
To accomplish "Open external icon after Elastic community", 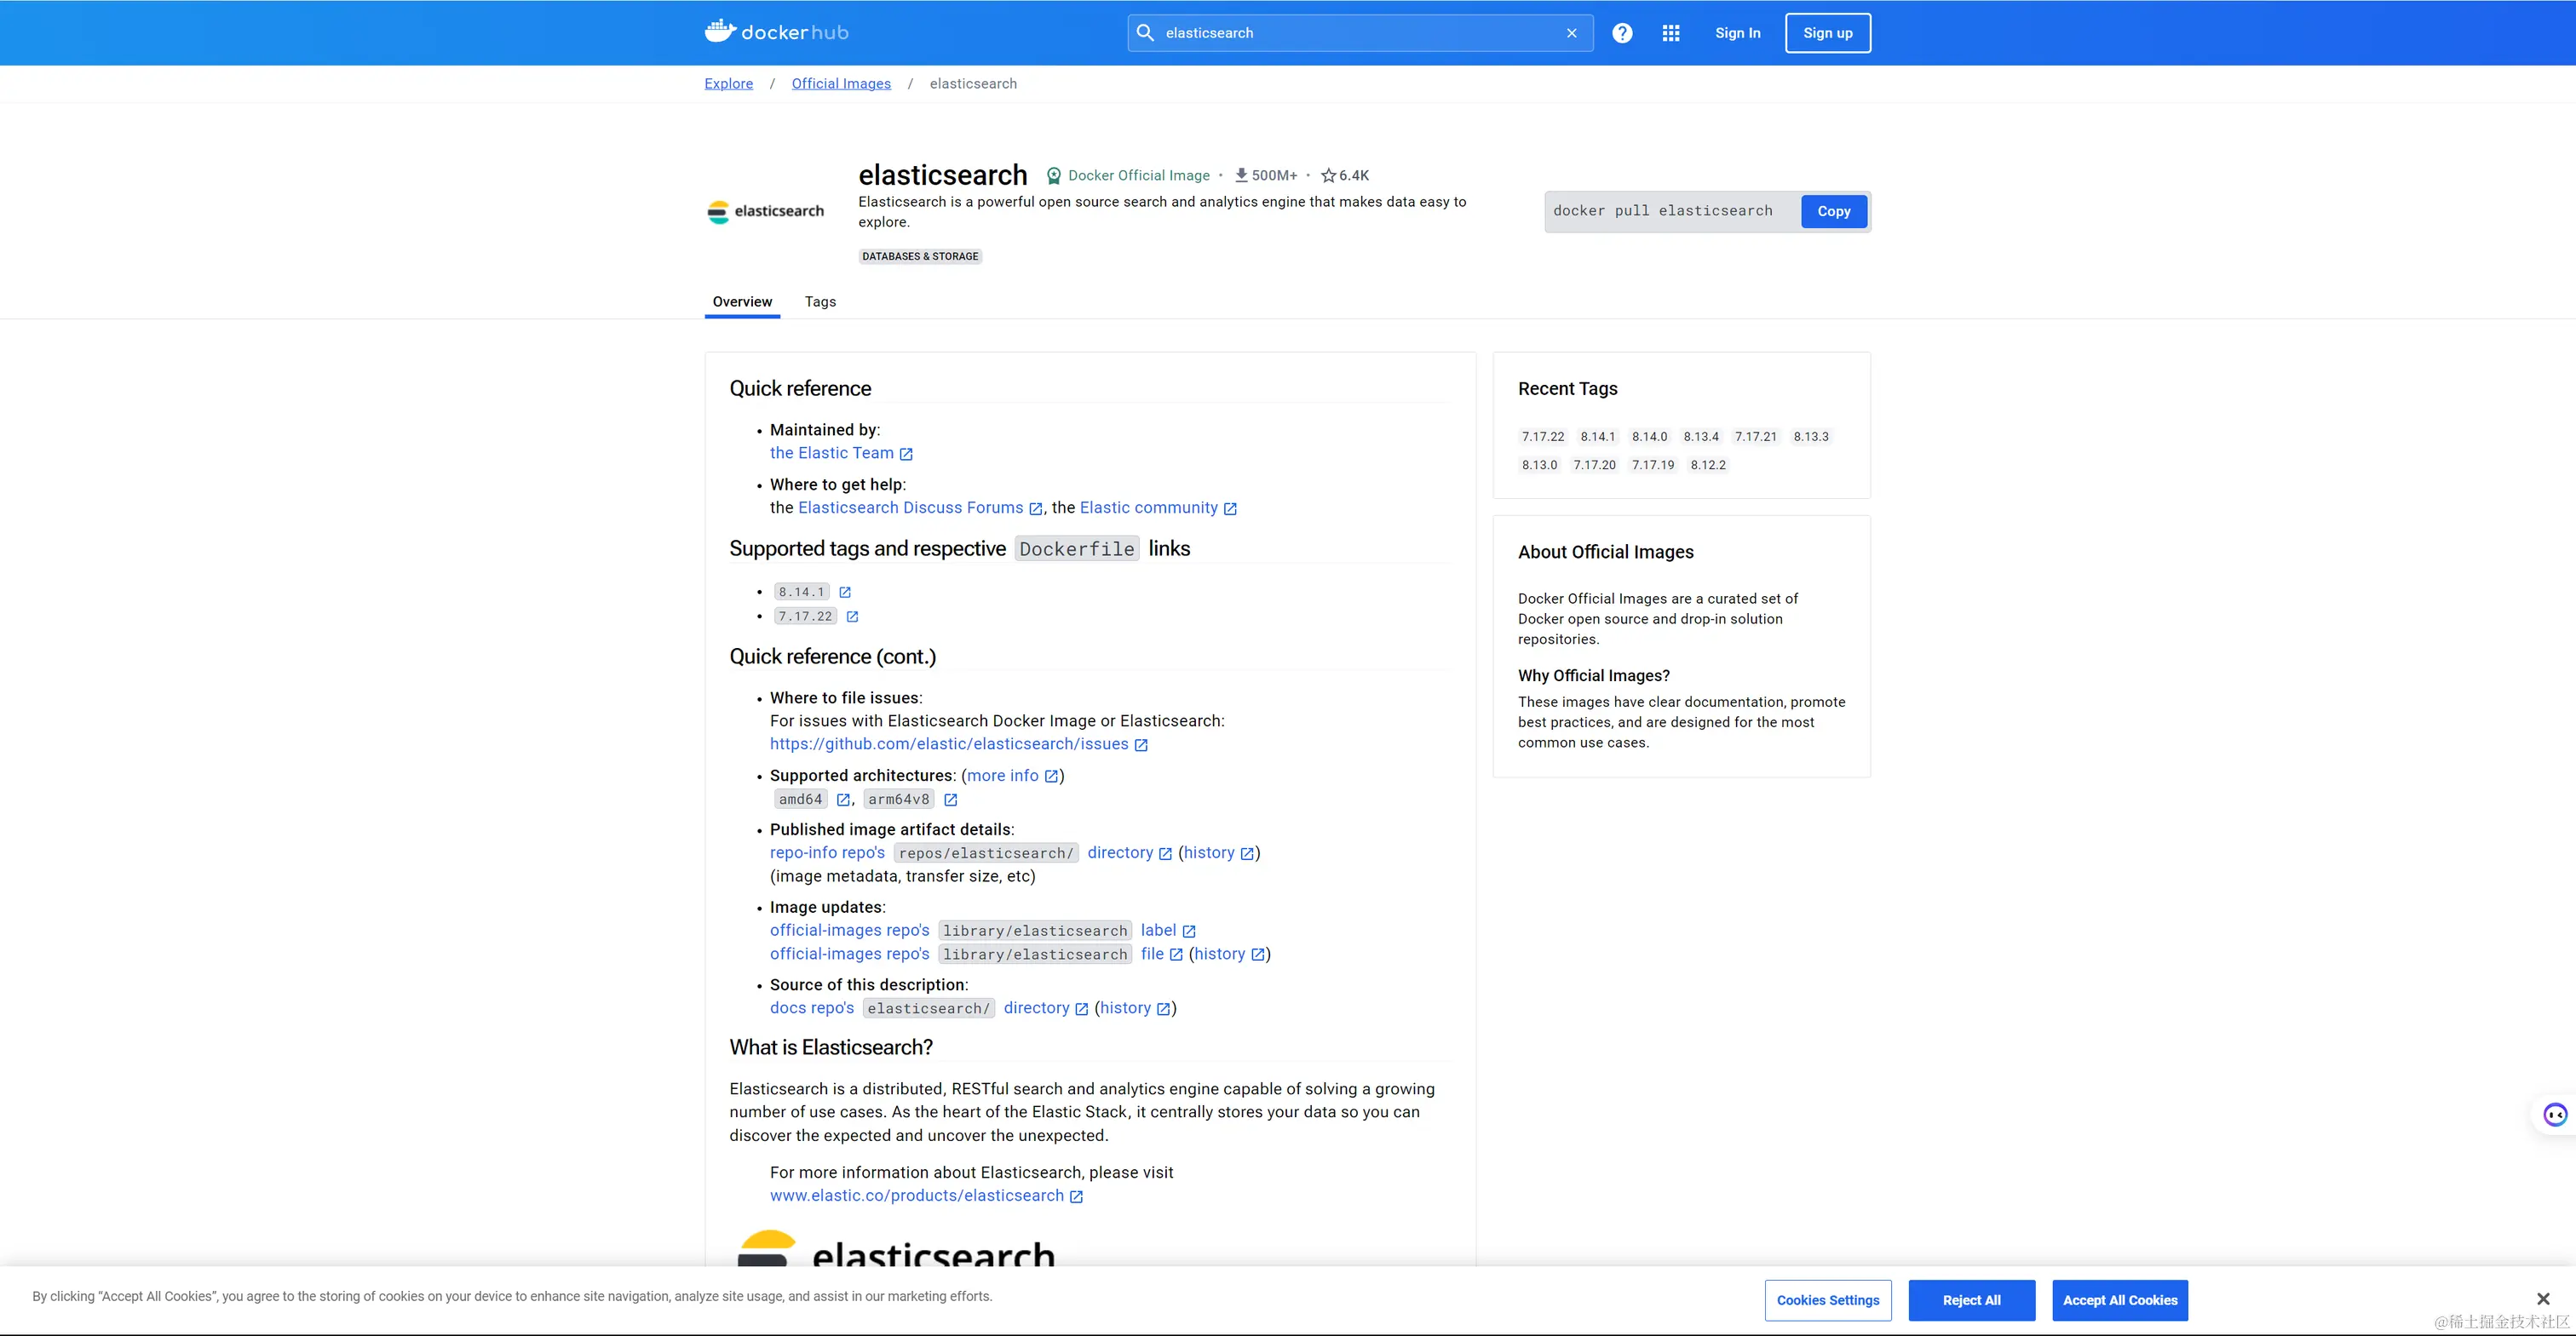I will (1230, 508).
